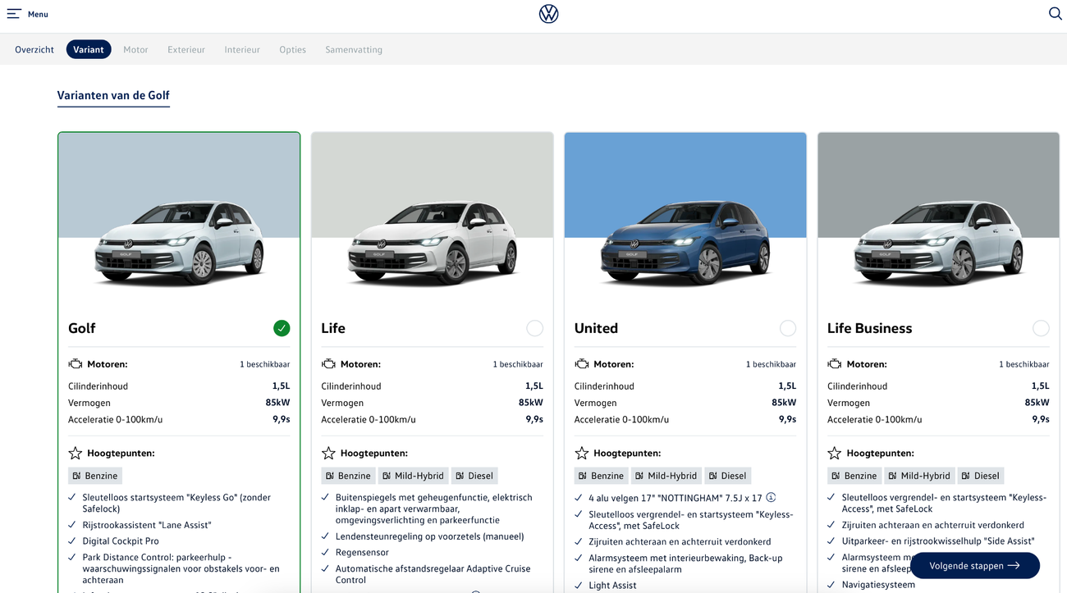Switch to the Exterieur tab

[x=186, y=49]
